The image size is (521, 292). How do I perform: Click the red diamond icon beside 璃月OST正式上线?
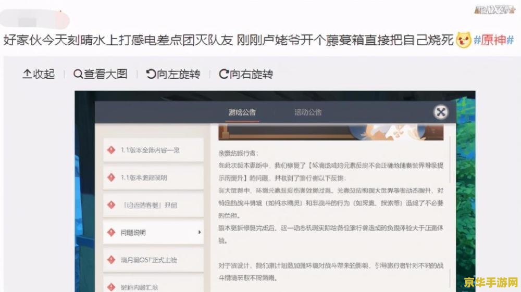tap(111, 260)
